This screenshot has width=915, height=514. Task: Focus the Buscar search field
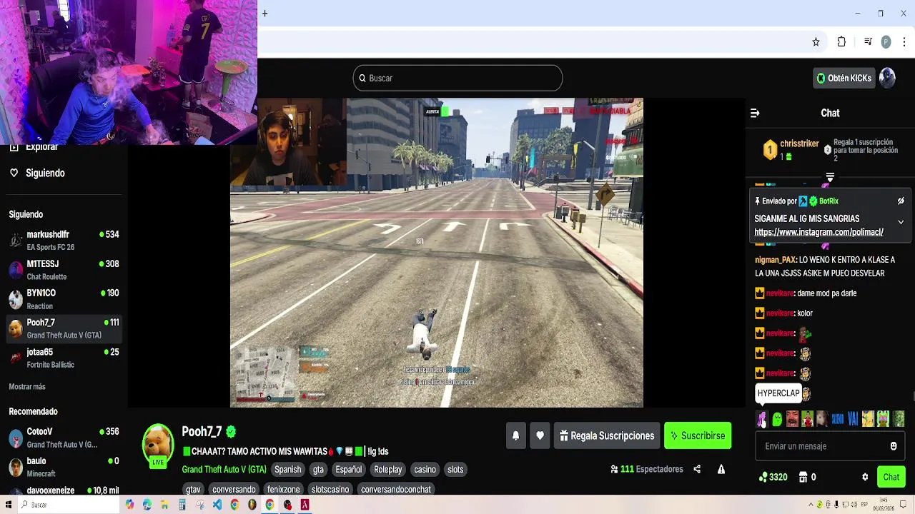(x=457, y=78)
